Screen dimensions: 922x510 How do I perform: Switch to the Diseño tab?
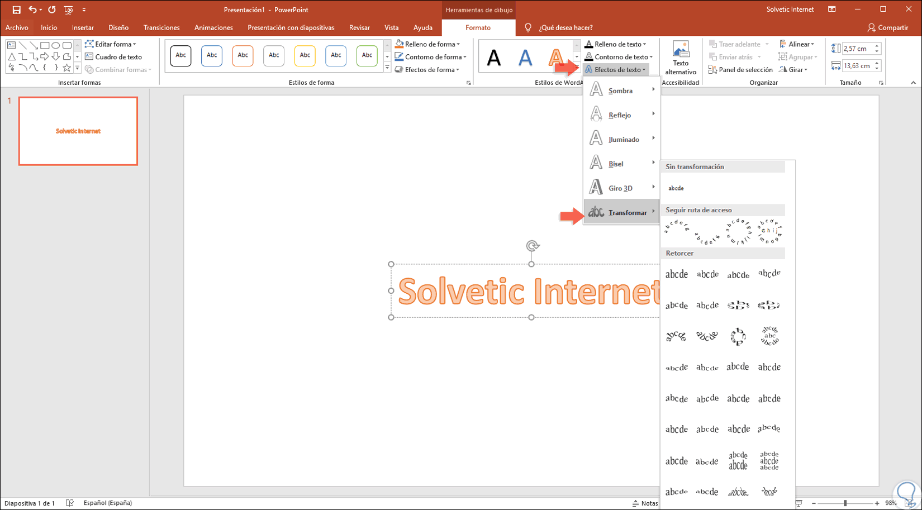[118, 27]
